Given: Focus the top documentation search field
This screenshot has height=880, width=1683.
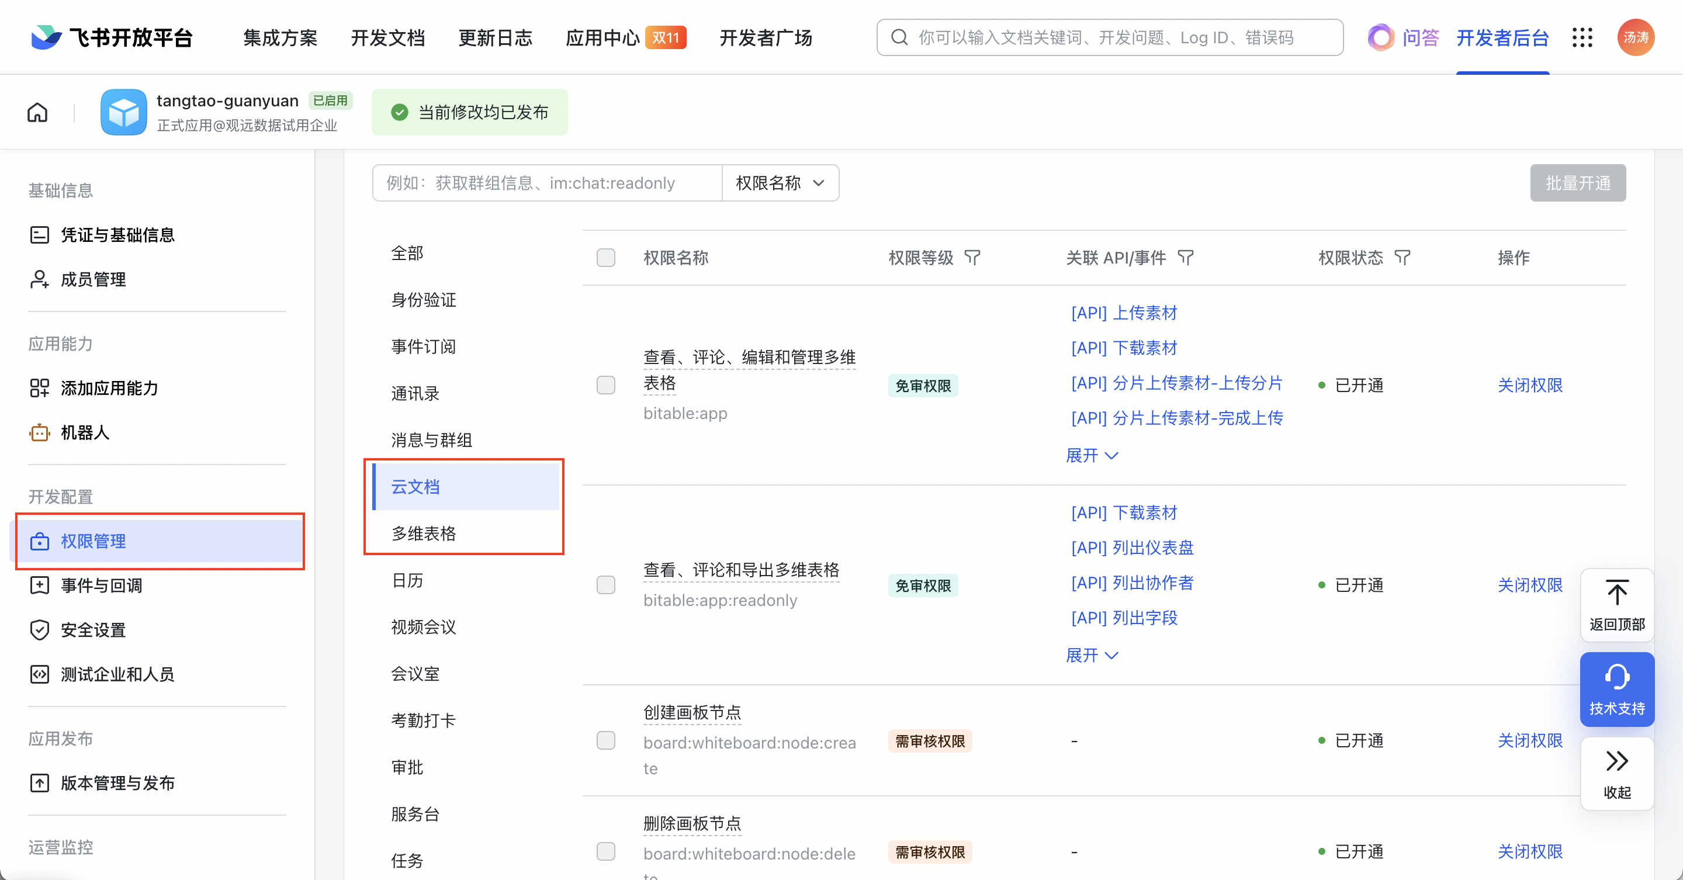Looking at the screenshot, I should pyautogui.click(x=1110, y=37).
